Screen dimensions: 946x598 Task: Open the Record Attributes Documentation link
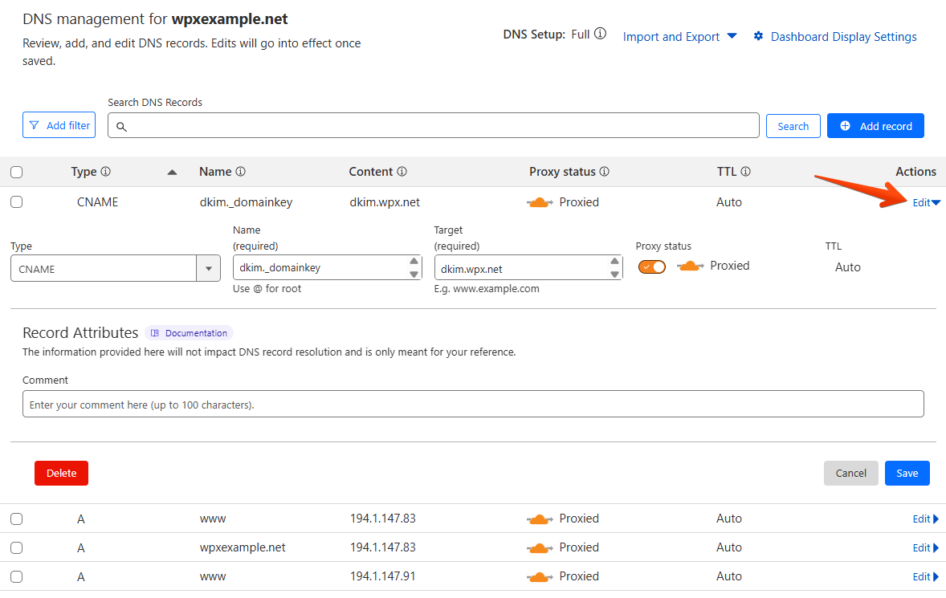(190, 333)
